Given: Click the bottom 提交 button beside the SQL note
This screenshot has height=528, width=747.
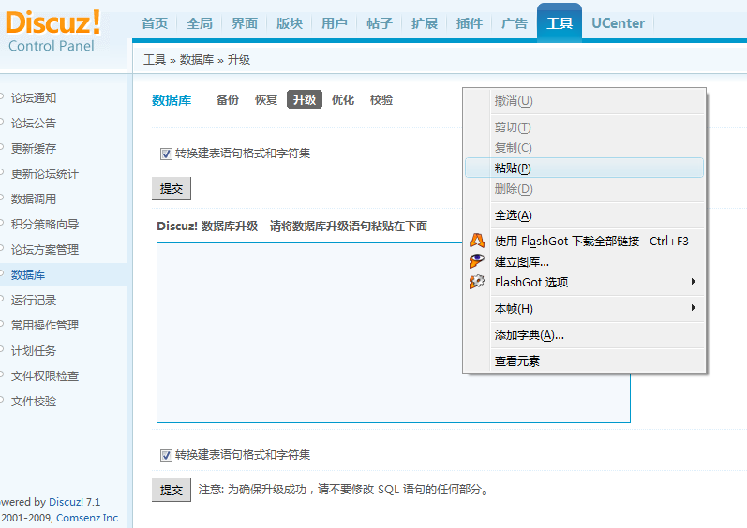Looking at the screenshot, I should point(172,490).
